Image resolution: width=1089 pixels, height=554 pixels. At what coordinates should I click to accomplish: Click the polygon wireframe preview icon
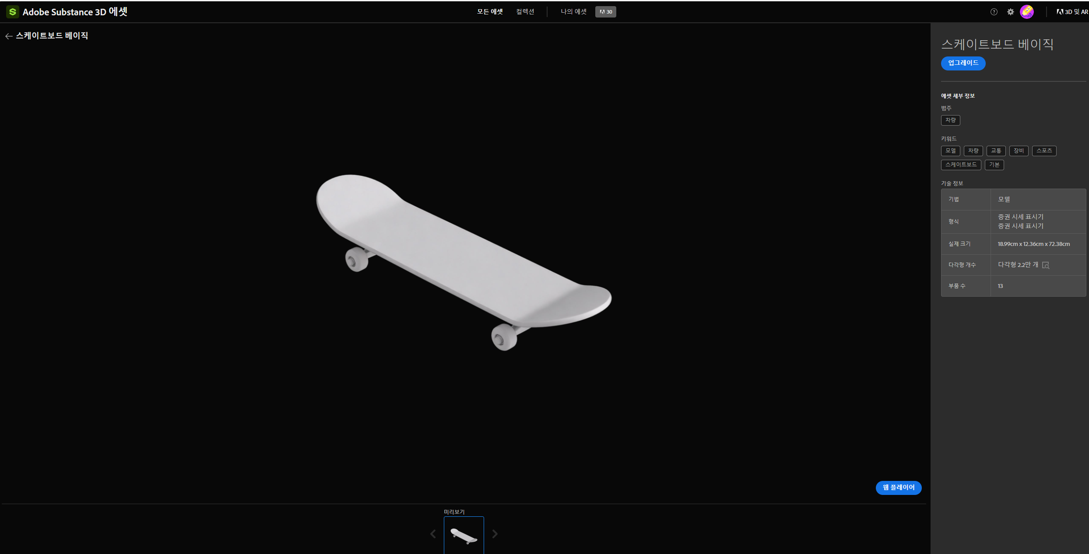click(1046, 265)
